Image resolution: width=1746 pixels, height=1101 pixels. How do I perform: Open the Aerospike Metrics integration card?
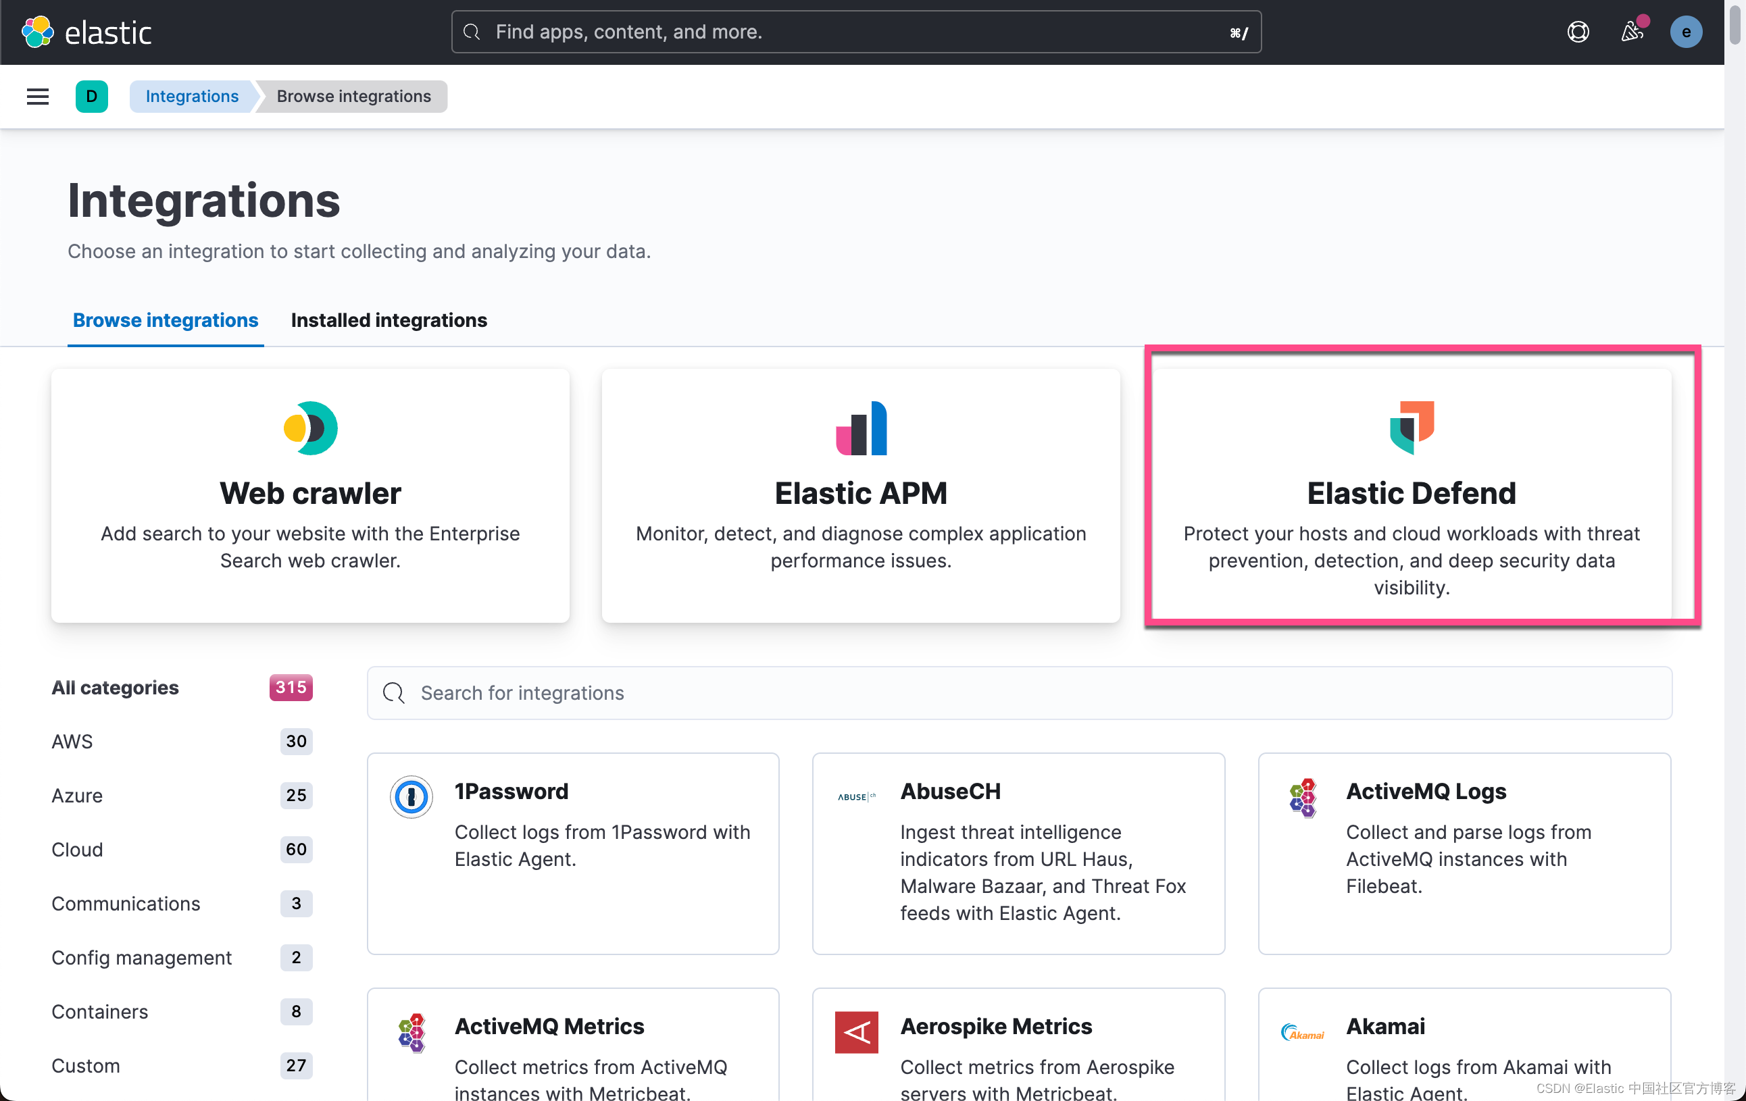tap(1018, 1044)
